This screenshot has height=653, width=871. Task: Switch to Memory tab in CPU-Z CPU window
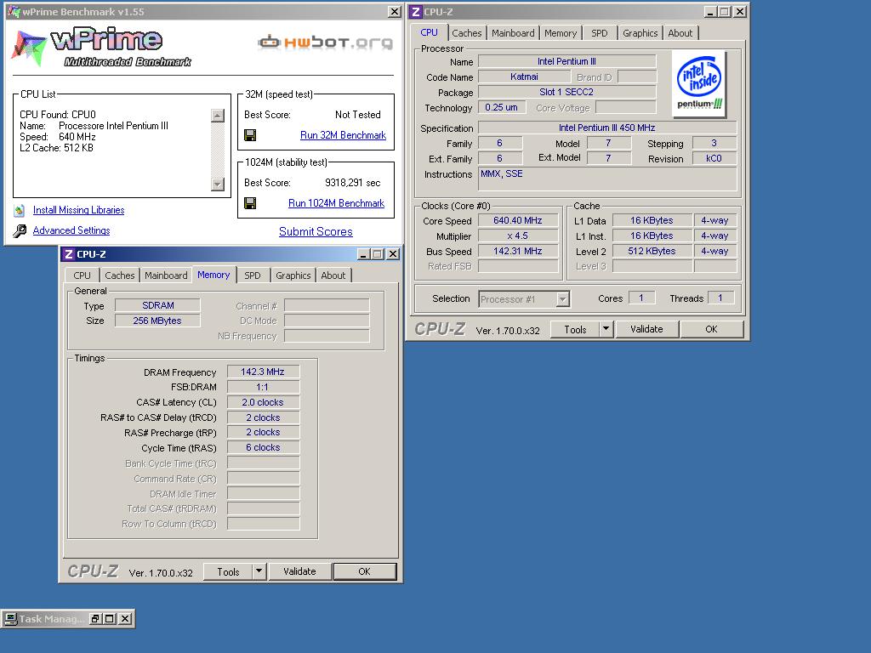click(561, 33)
